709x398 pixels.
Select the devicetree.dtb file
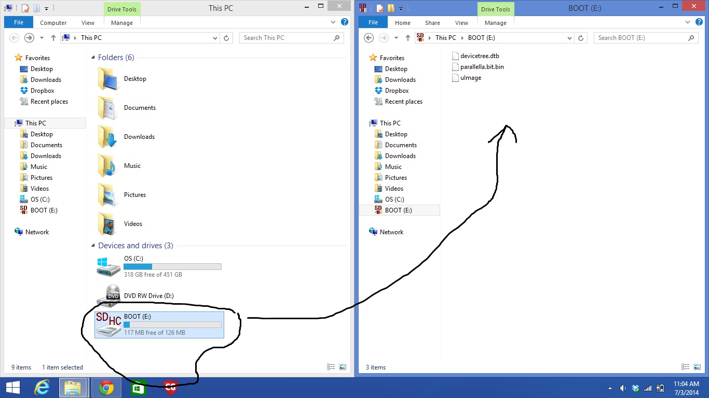coord(479,56)
